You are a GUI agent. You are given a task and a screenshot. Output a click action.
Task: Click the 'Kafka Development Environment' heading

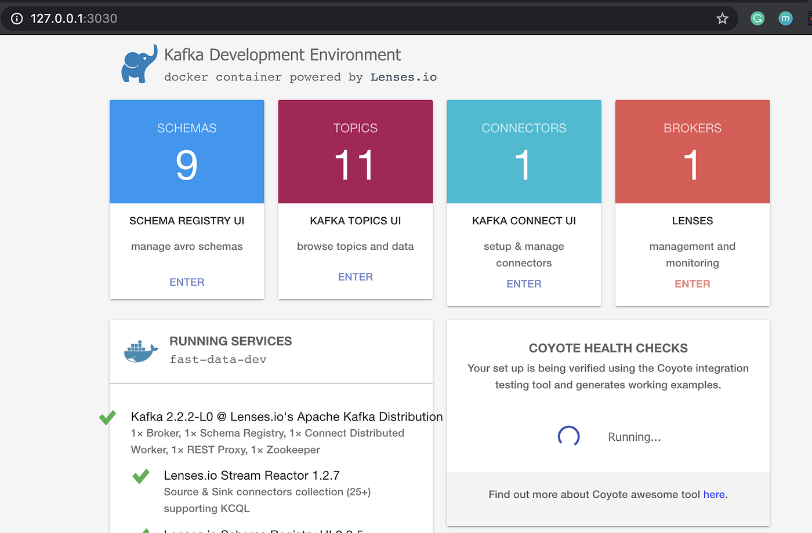[x=282, y=55]
